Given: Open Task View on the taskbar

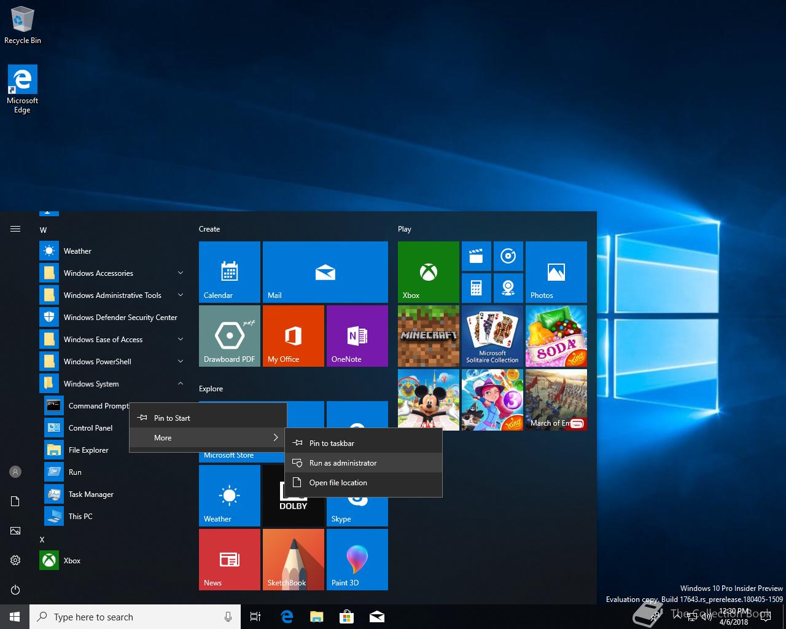Looking at the screenshot, I should pos(255,617).
